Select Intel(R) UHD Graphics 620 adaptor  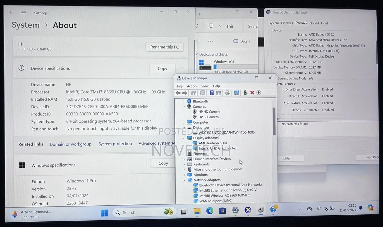pyautogui.click(x=215, y=149)
